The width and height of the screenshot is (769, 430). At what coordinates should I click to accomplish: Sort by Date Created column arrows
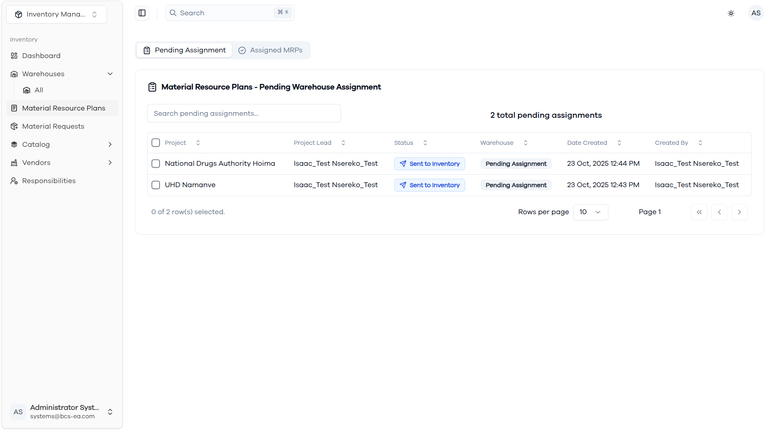click(x=619, y=143)
